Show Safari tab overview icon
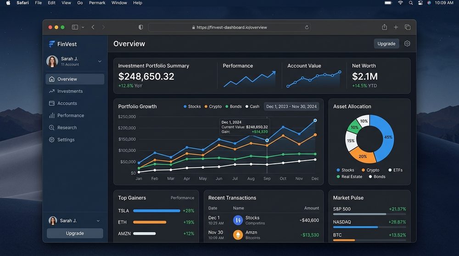 tap(408, 27)
